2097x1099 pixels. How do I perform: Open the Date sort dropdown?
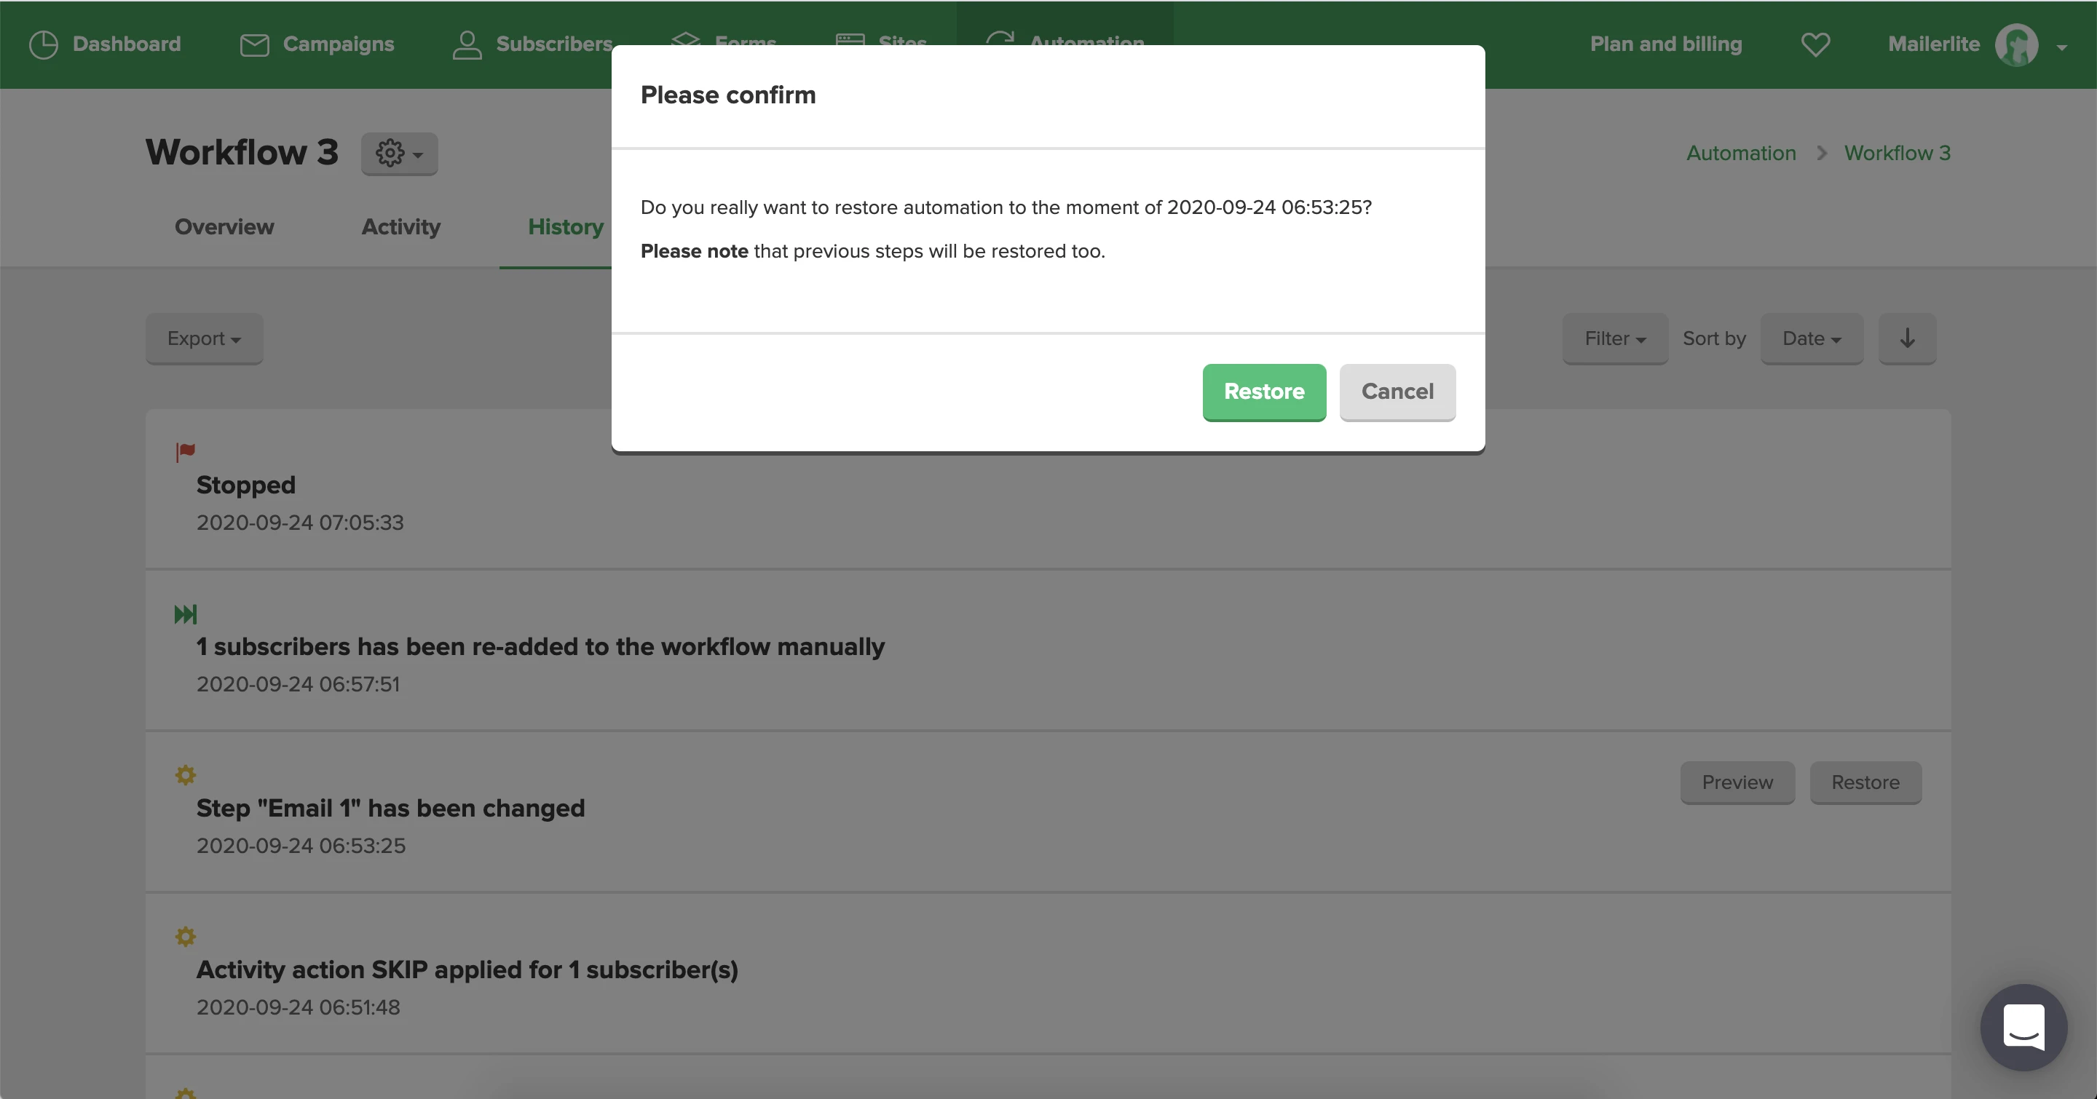[1812, 338]
